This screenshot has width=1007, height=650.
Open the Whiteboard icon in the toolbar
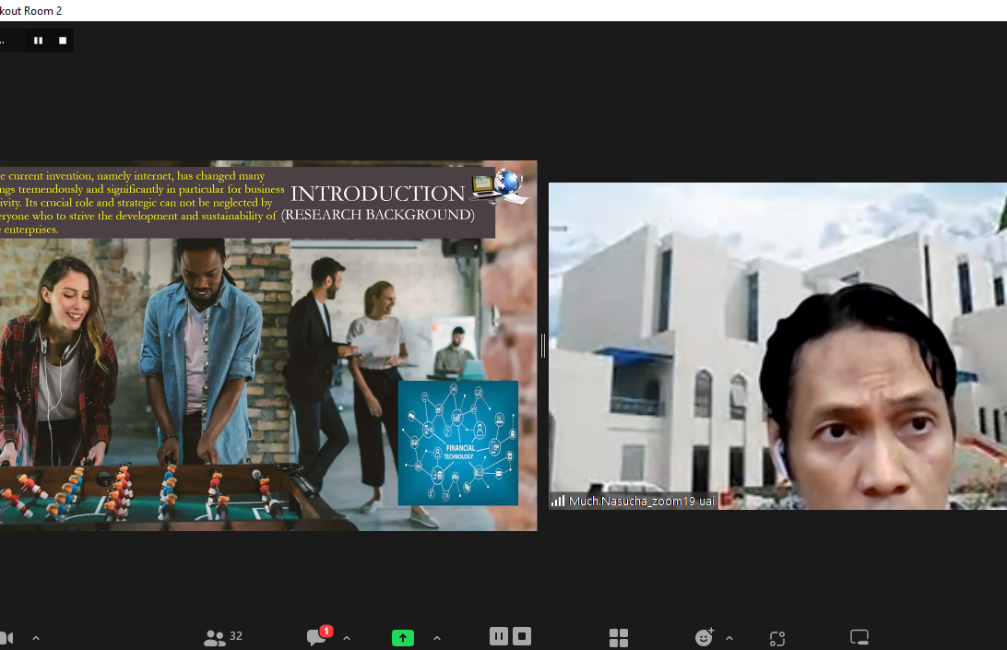(859, 637)
